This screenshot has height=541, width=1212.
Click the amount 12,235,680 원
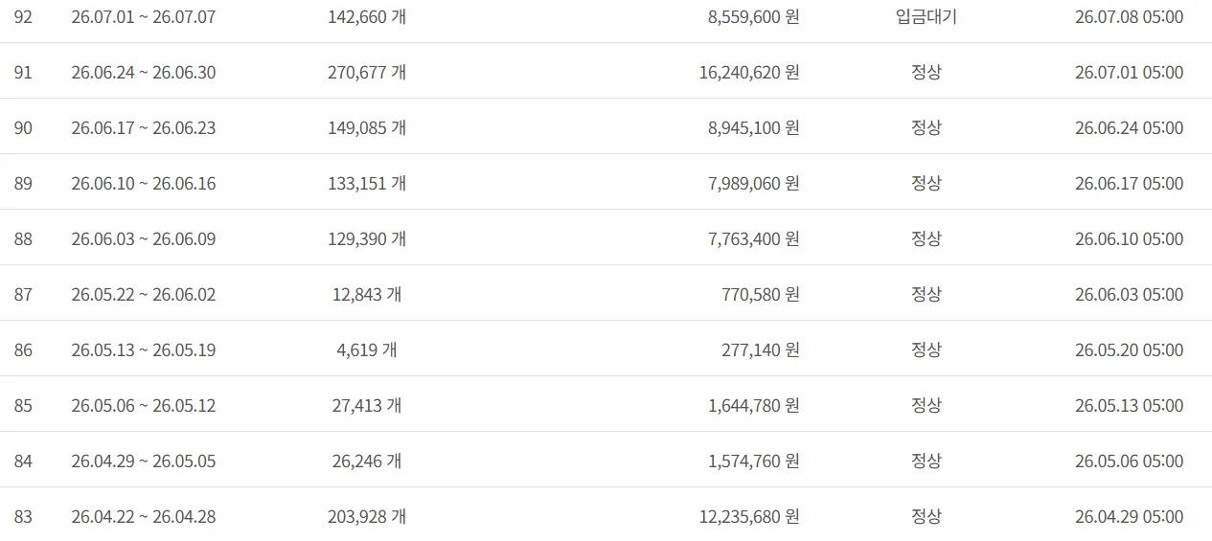point(749,516)
